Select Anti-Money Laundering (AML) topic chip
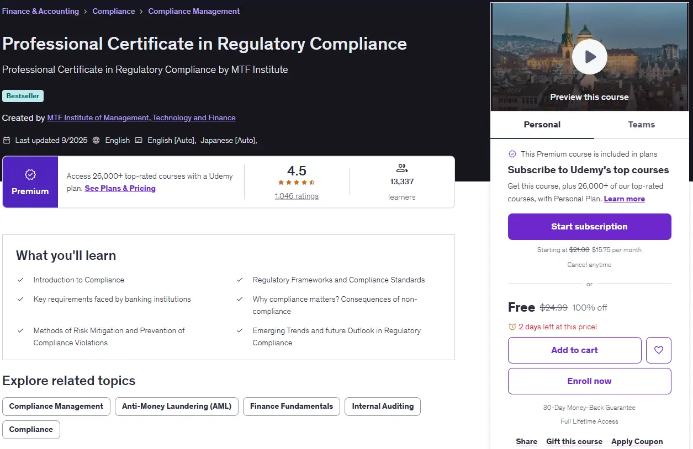Screen dimensions: 693x449 (x=177, y=407)
